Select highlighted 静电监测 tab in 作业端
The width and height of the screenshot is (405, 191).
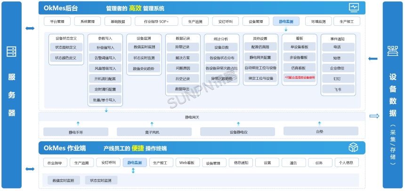click(135, 162)
